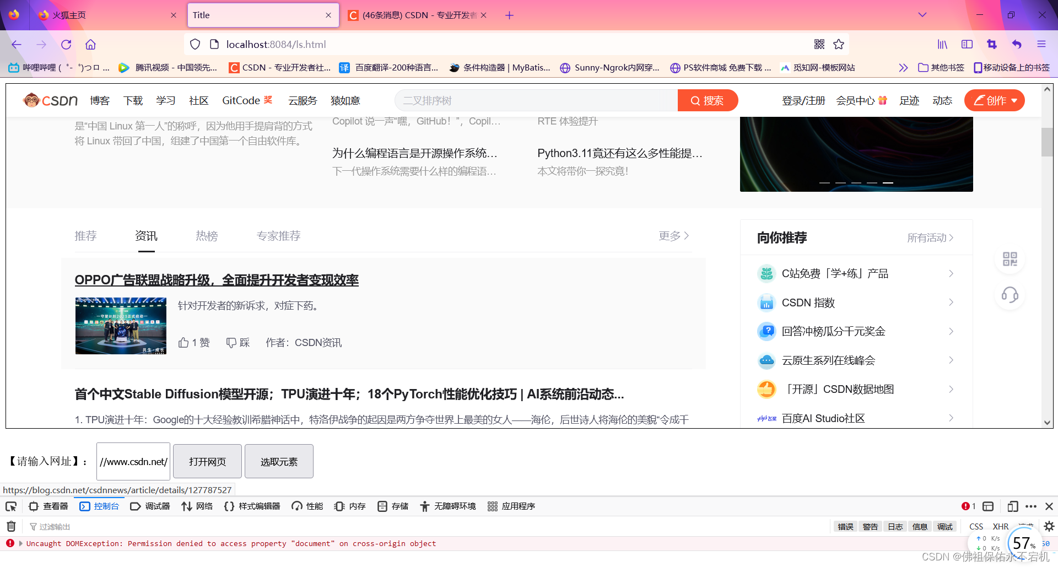The height and width of the screenshot is (567, 1058).
Task: Click the CSDN logo
Action: click(x=51, y=100)
